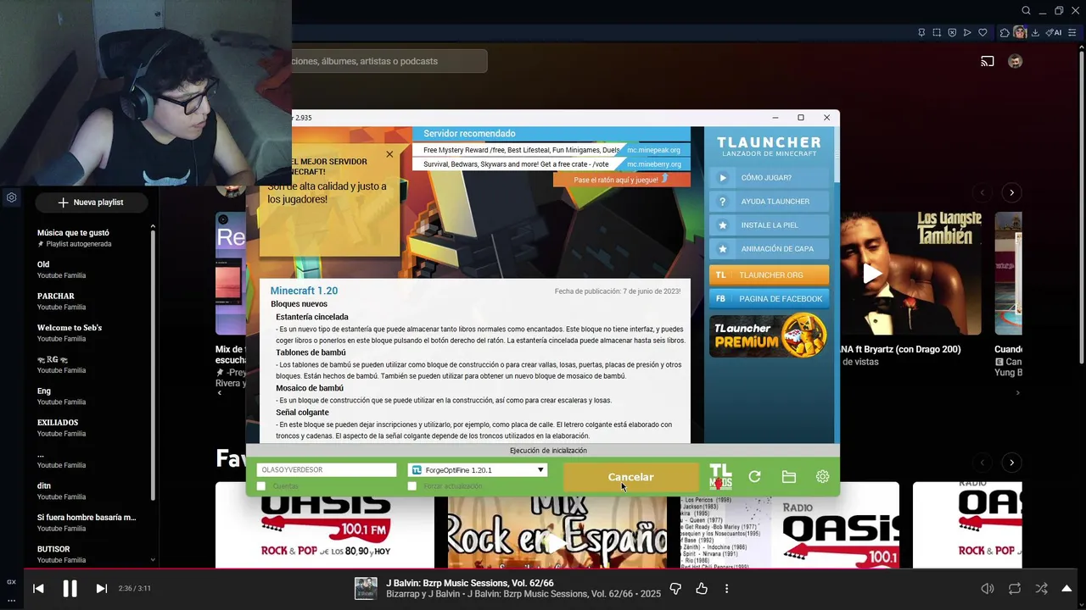Toggle repeat mode in player bar
The image size is (1086, 610).
(1014, 588)
